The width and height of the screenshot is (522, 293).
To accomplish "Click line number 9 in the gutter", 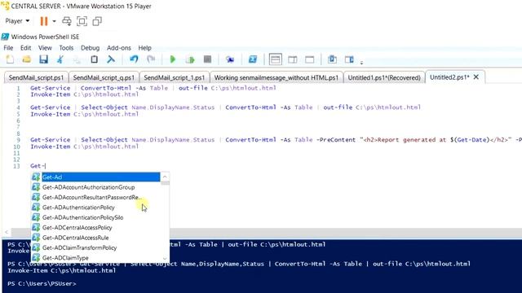I will click(x=18, y=140).
